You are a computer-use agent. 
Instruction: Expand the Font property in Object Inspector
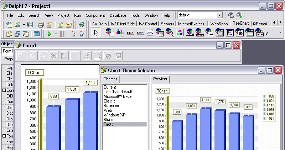tap(4, 136)
